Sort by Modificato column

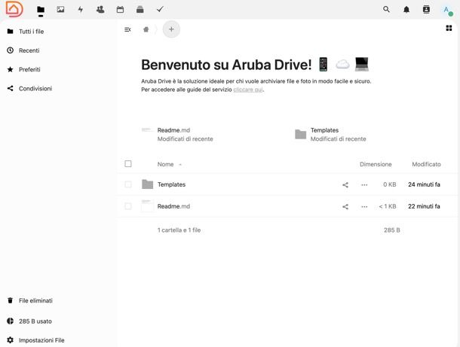426,164
